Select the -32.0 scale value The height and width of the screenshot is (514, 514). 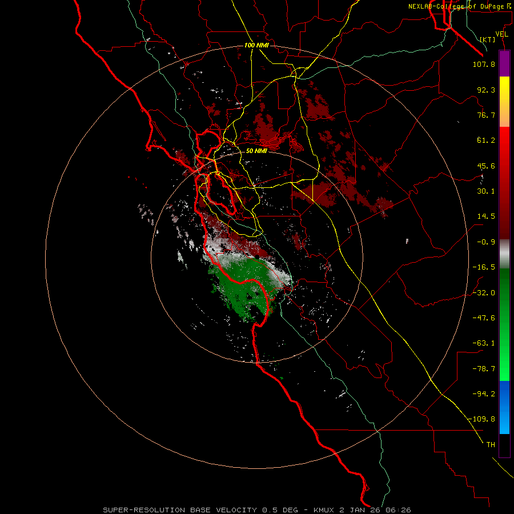coord(484,293)
